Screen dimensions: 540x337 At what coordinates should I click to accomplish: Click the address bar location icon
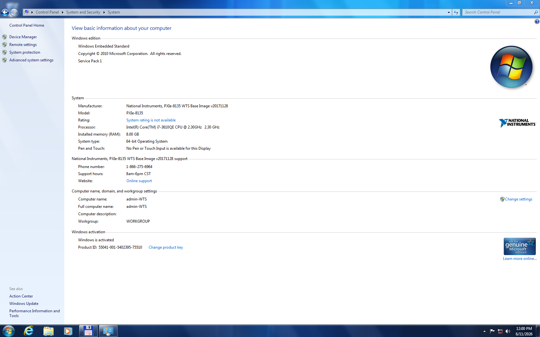[27, 12]
